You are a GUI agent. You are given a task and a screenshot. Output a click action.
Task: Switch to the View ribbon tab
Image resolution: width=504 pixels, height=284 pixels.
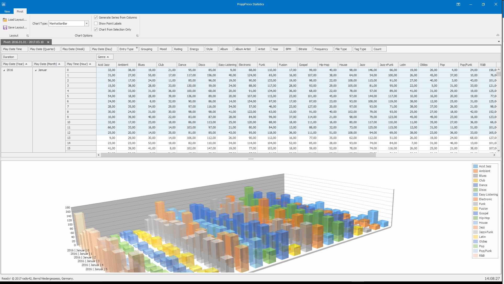7,11
